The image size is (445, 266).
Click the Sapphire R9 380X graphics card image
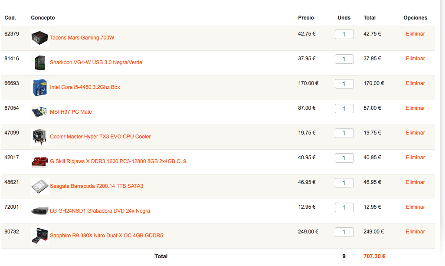40,236
